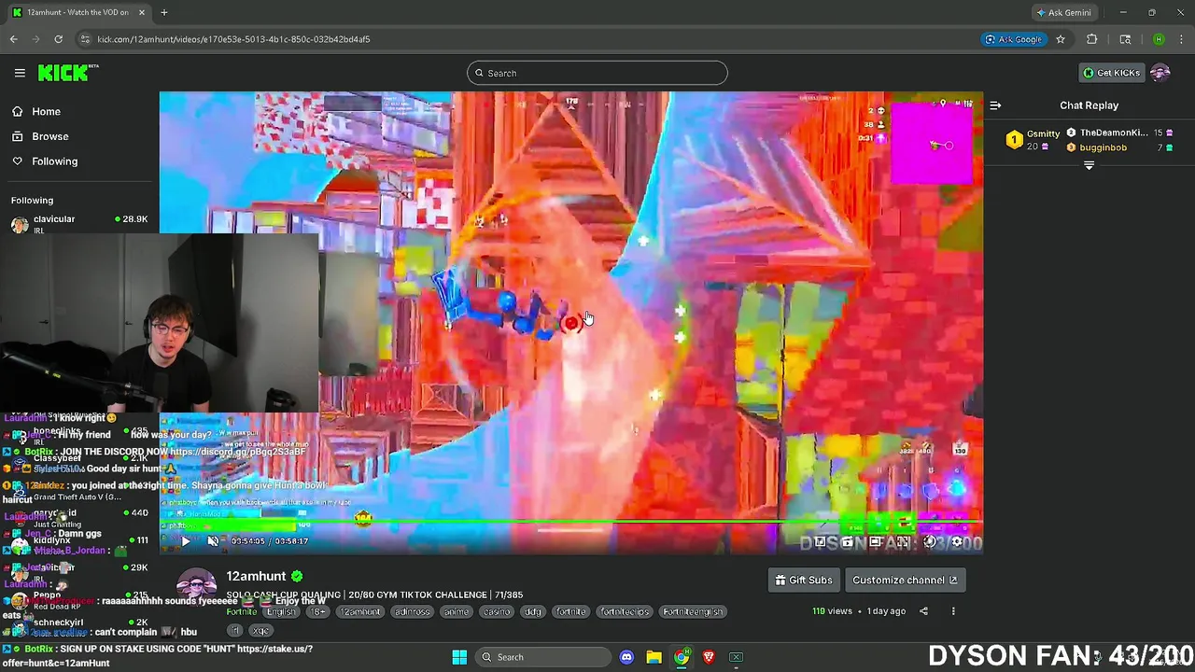Viewport: 1195px width, 672px height.
Task: Open Chrome three-dot menu
Action: coord(1181,39)
